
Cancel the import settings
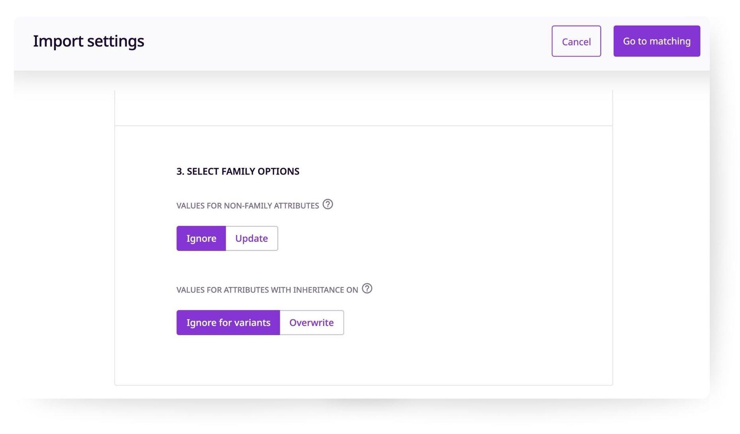click(x=576, y=41)
